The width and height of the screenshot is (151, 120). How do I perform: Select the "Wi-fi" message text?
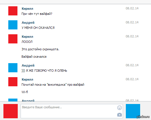point(25,92)
